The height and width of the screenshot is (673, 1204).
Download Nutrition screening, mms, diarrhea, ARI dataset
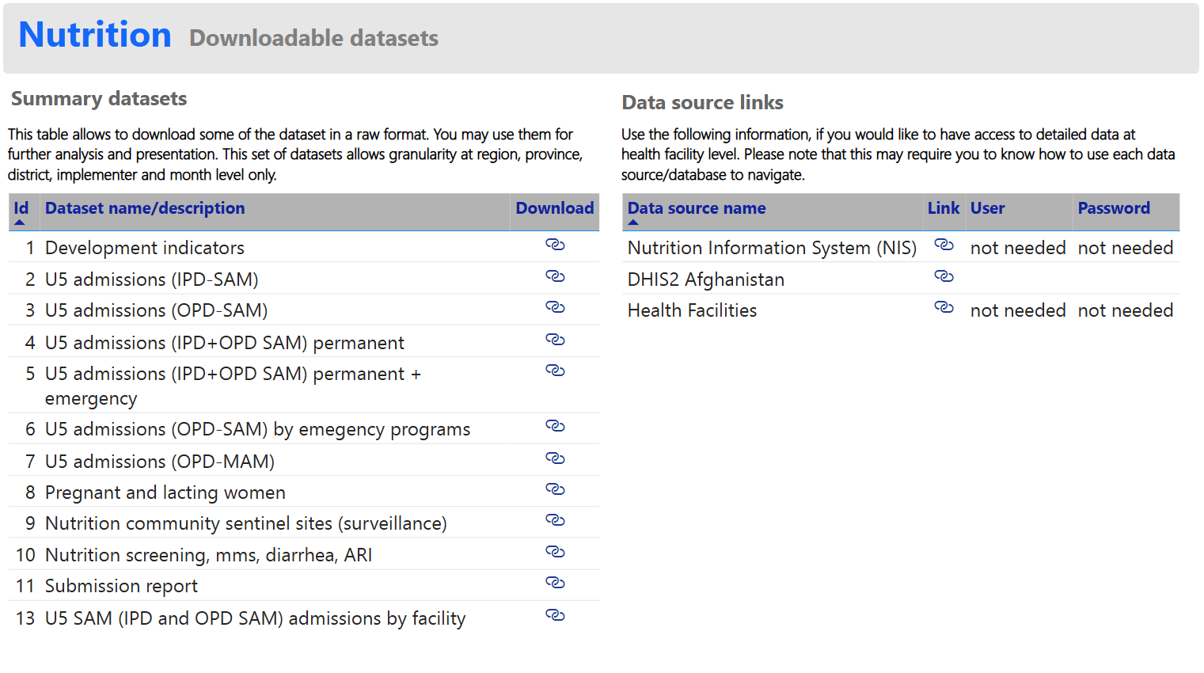pyautogui.click(x=555, y=552)
